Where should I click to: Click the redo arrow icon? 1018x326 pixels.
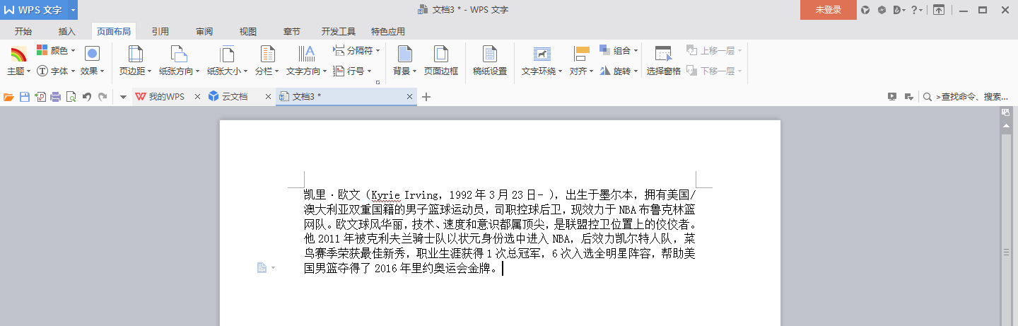point(103,97)
